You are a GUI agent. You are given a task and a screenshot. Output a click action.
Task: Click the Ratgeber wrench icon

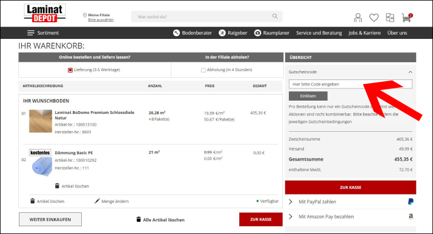pyautogui.click(x=222, y=33)
